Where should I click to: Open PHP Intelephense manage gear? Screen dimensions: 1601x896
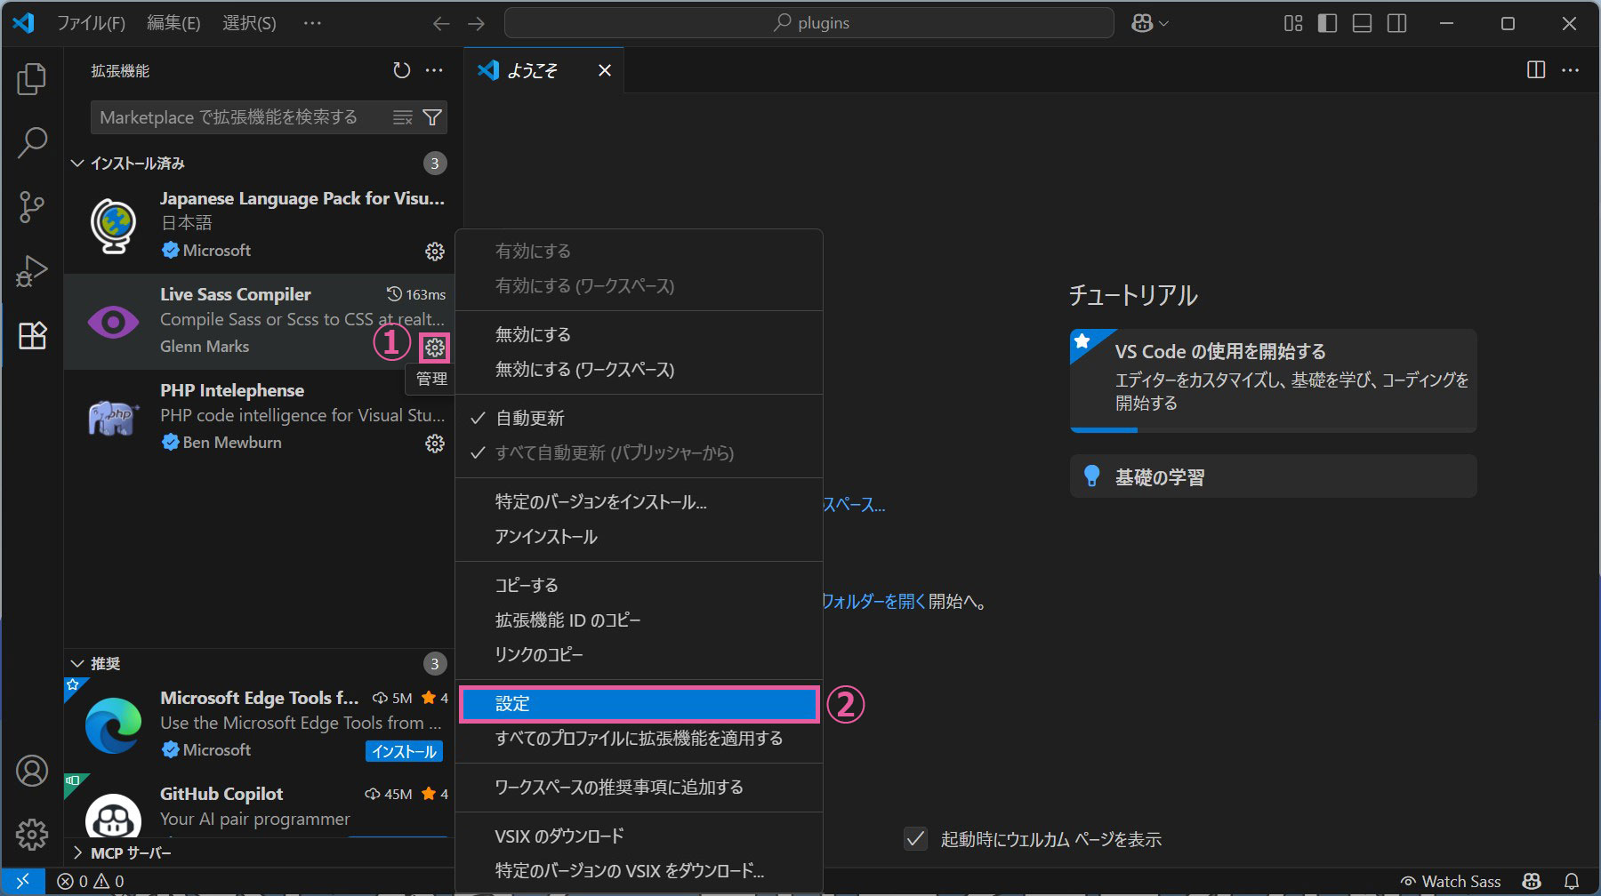click(x=435, y=443)
